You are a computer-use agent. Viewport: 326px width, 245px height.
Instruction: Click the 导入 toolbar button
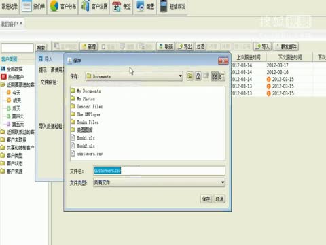(262, 46)
